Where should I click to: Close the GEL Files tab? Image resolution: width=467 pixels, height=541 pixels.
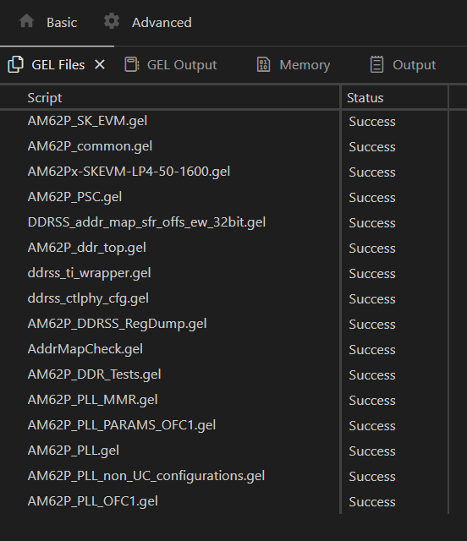point(100,64)
